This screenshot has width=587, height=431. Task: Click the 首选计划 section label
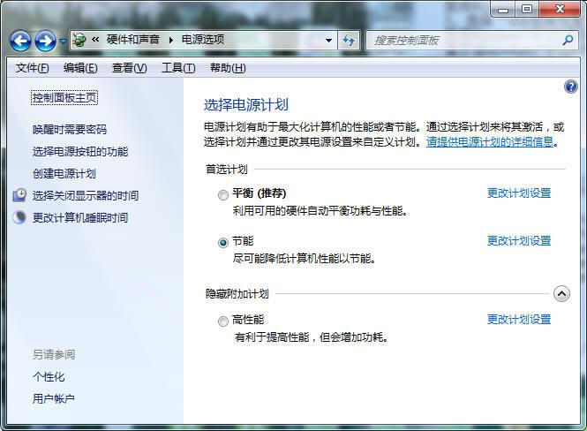[x=227, y=170]
